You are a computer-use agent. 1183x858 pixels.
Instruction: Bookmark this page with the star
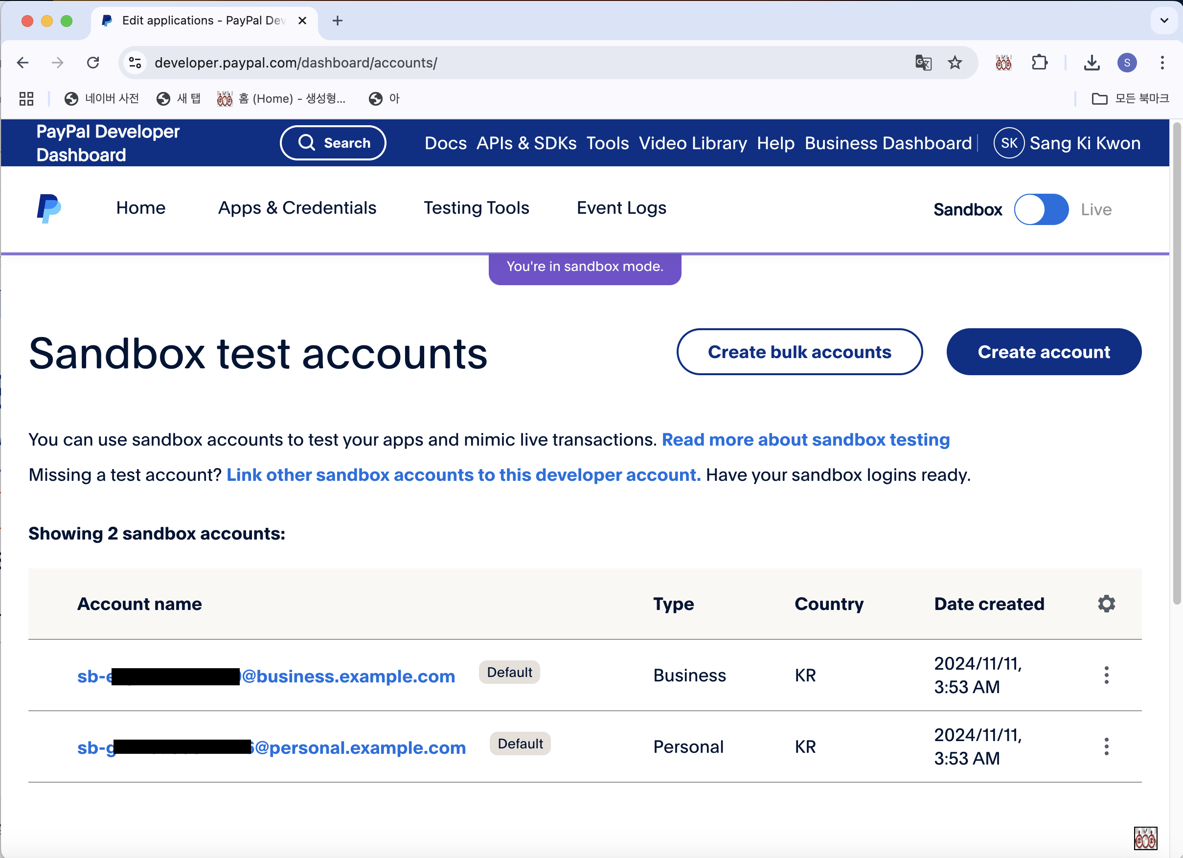(x=955, y=63)
